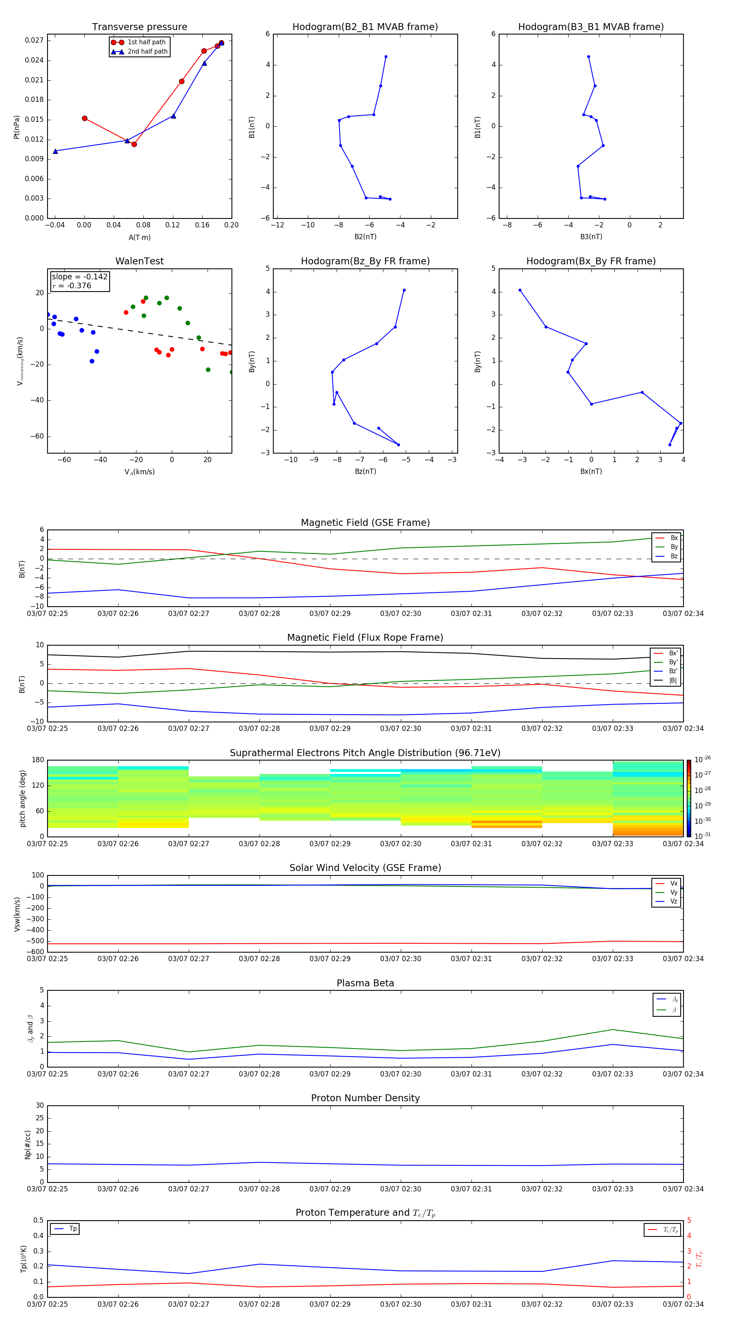Click 'By' legend entry in GSE magnetic field
The width and height of the screenshot is (731, 1340).
click(666, 547)
